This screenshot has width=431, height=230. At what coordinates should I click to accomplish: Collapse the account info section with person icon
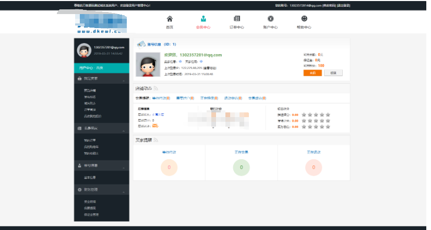pos(124,168)
